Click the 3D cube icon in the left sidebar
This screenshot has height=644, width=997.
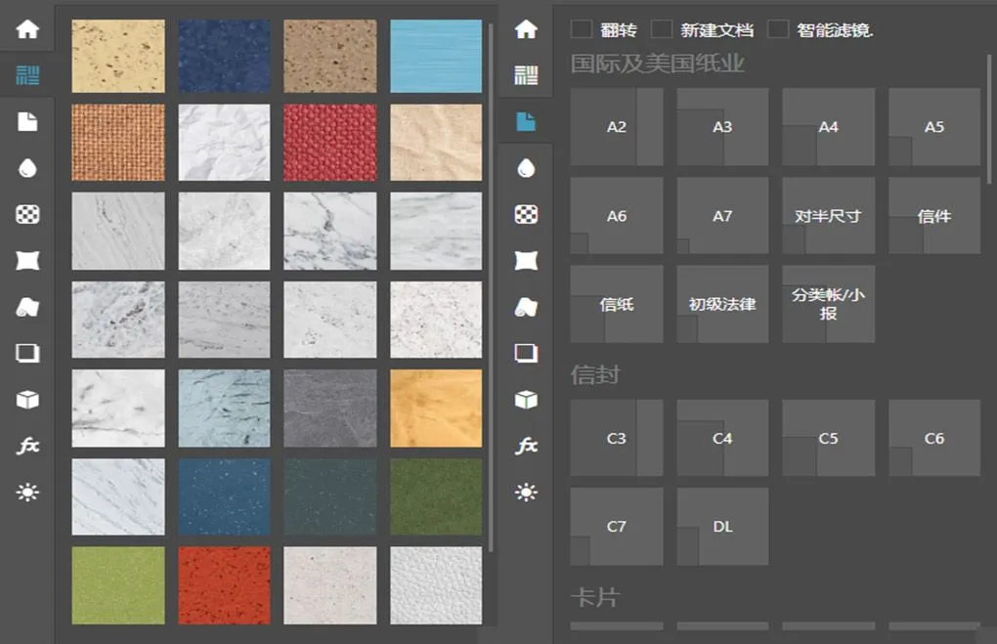(x=27, y=400)
